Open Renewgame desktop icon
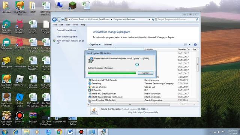The image size is (240, 135). [x=6, y=62]
